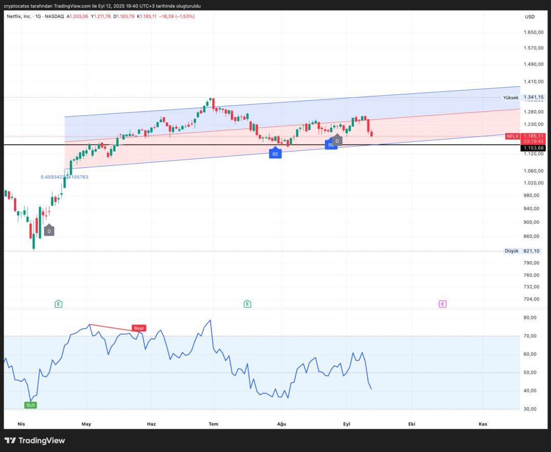
Task: Click the Yüksek high price label
Action: (x=511, y=98)
